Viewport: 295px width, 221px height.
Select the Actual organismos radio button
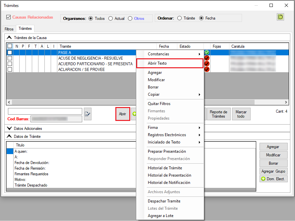pos(110,19)
